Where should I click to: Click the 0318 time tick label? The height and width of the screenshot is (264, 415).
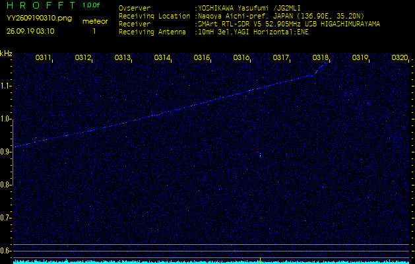321,58
